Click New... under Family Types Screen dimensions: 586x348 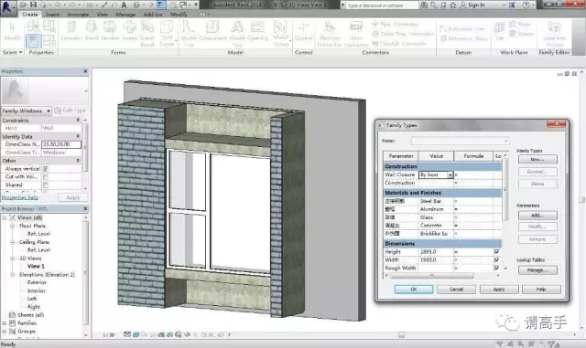pyautogui.click(x=537, y=159)
